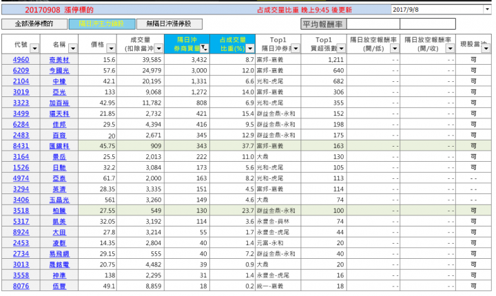Open stock code link 4974
The width and height of the screenshot is (496, 296).
tap(21, 178)
